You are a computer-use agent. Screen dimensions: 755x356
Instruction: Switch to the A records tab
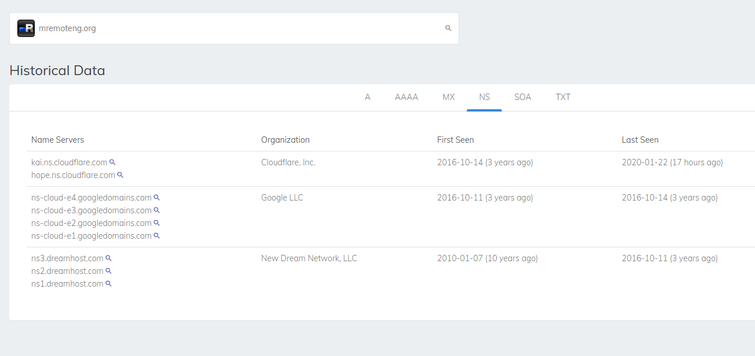(368, 97)
